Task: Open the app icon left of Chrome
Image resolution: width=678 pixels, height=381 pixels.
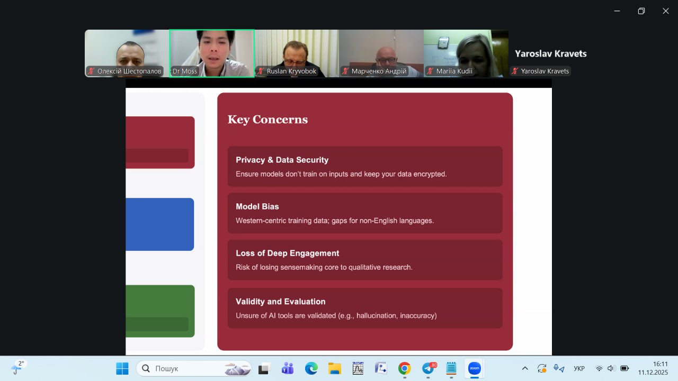Action: pyautogui.click(x=381, y=368)
